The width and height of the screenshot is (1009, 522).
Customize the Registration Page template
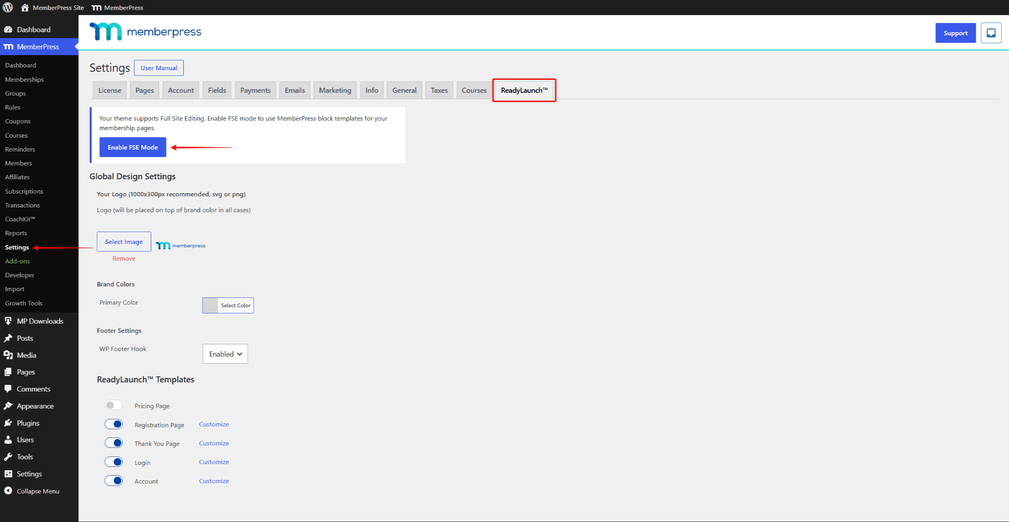click(214, 424)
